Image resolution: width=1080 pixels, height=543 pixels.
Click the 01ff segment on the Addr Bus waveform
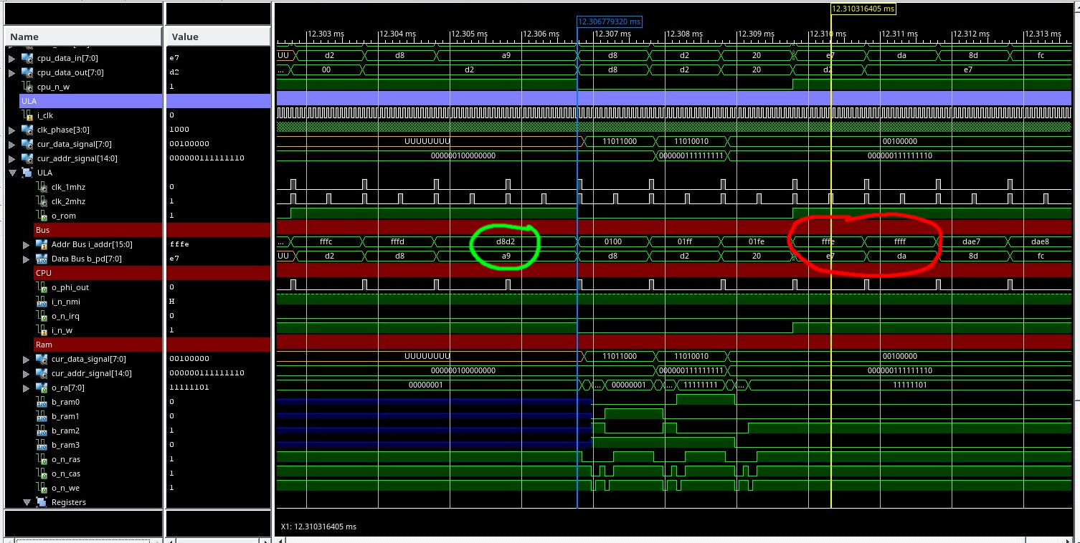pyautogui.click(x=684, y=241)
